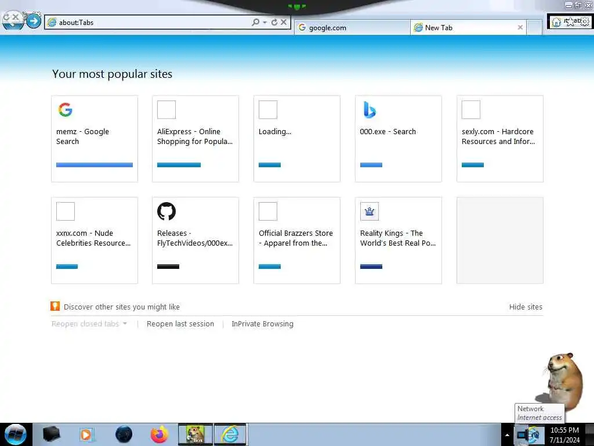Click the Stop X icon in address bar
This screenshot has height=446, width=594.
coord(283,23)
